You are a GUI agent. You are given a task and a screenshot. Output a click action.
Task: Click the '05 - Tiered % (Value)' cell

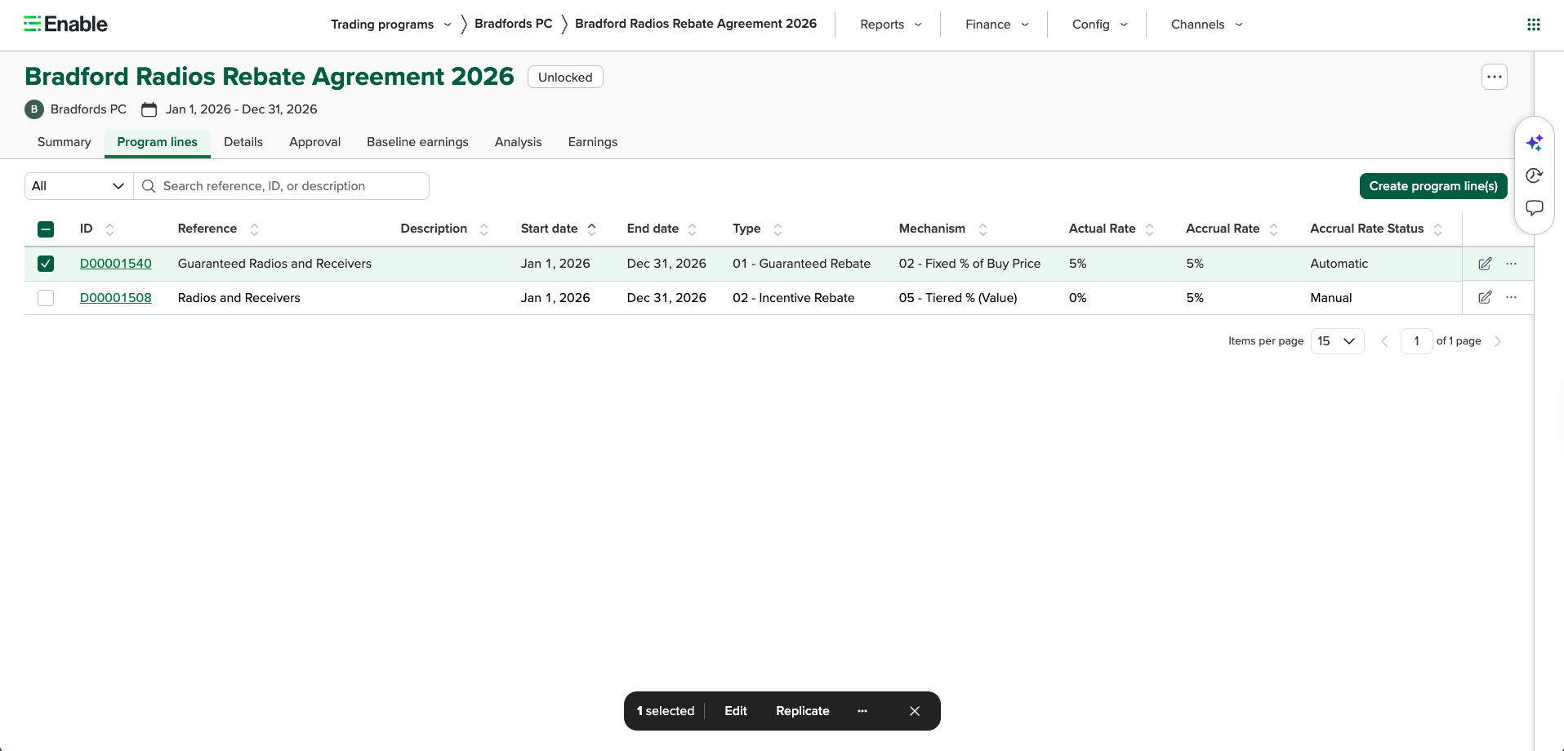tap(958, 298)
